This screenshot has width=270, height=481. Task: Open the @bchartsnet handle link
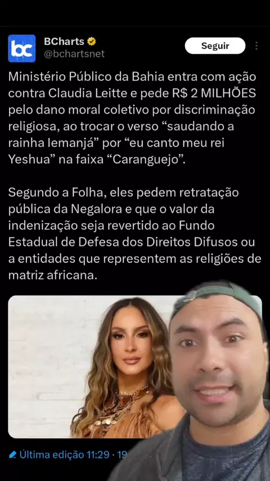point(74,54)
